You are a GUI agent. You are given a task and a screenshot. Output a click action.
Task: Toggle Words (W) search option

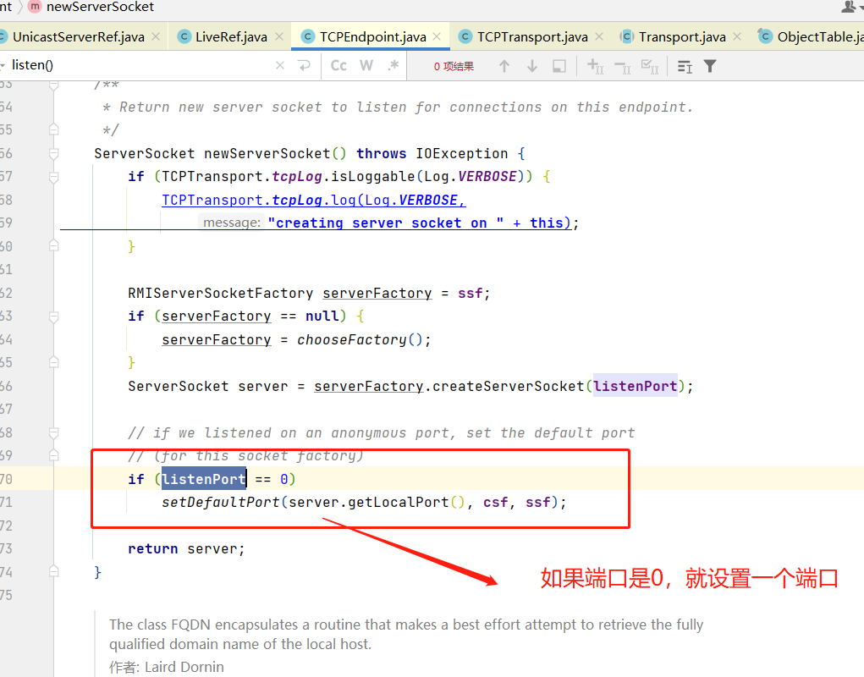tap(366, 65)
